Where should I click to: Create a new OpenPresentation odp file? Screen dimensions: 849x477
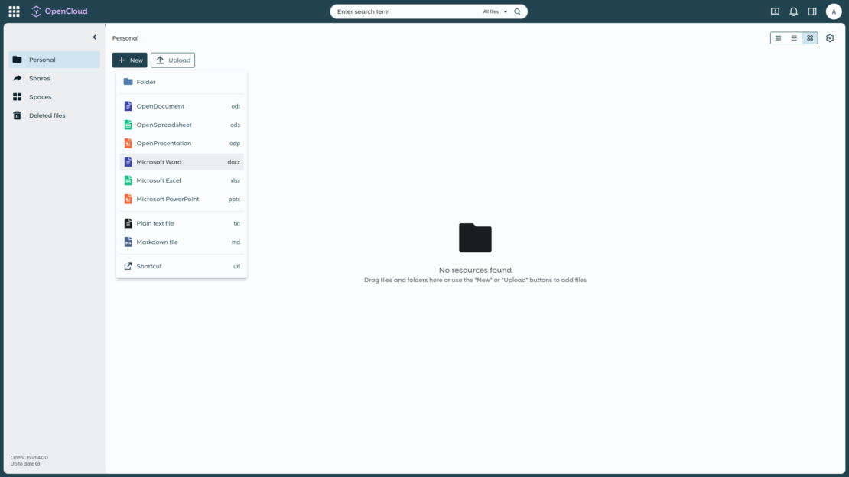point(181,144)
